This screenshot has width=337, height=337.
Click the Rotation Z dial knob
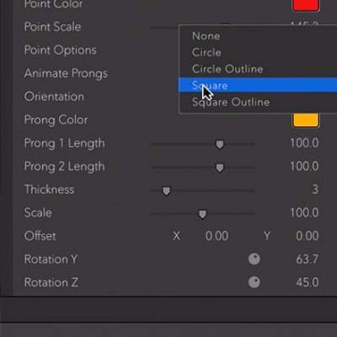[x=255, y=283]
